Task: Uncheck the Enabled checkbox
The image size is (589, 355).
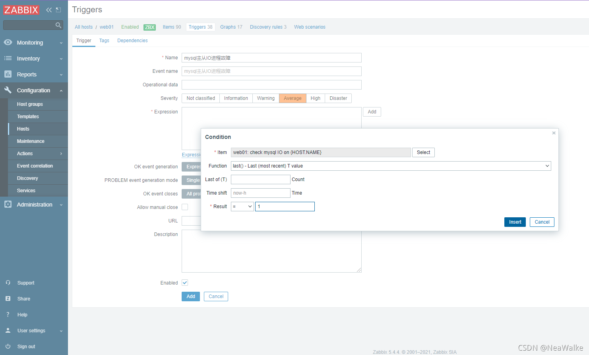Action: (x=185, y=283)
